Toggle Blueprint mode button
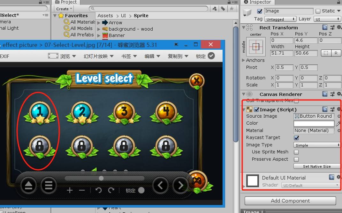The image size is (342, 213). coord(326,53)
